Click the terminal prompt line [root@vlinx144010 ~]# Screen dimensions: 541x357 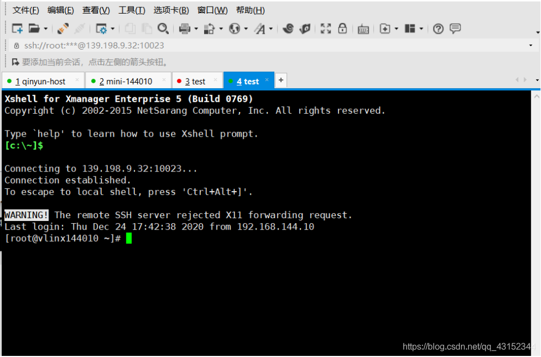pos(63,238)
